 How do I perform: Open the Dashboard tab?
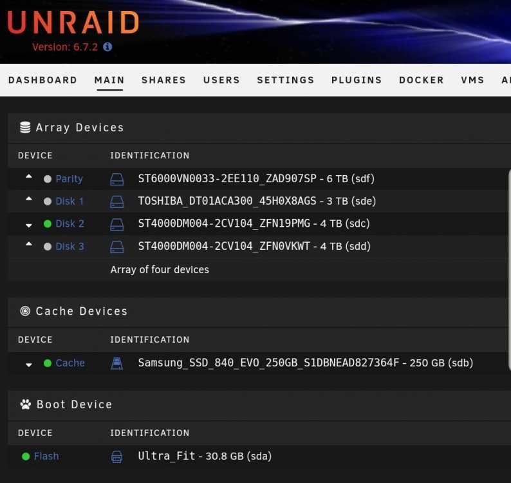tap(42, 80)
